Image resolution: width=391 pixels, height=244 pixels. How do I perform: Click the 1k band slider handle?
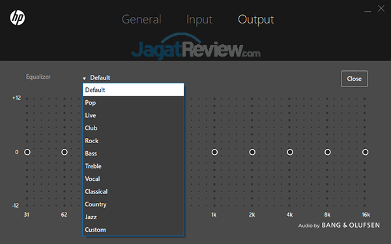(214, 152)
